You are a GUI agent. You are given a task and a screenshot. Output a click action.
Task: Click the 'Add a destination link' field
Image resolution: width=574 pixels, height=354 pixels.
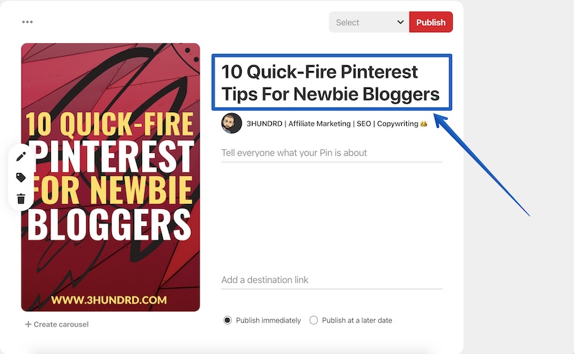coord(331,280)
